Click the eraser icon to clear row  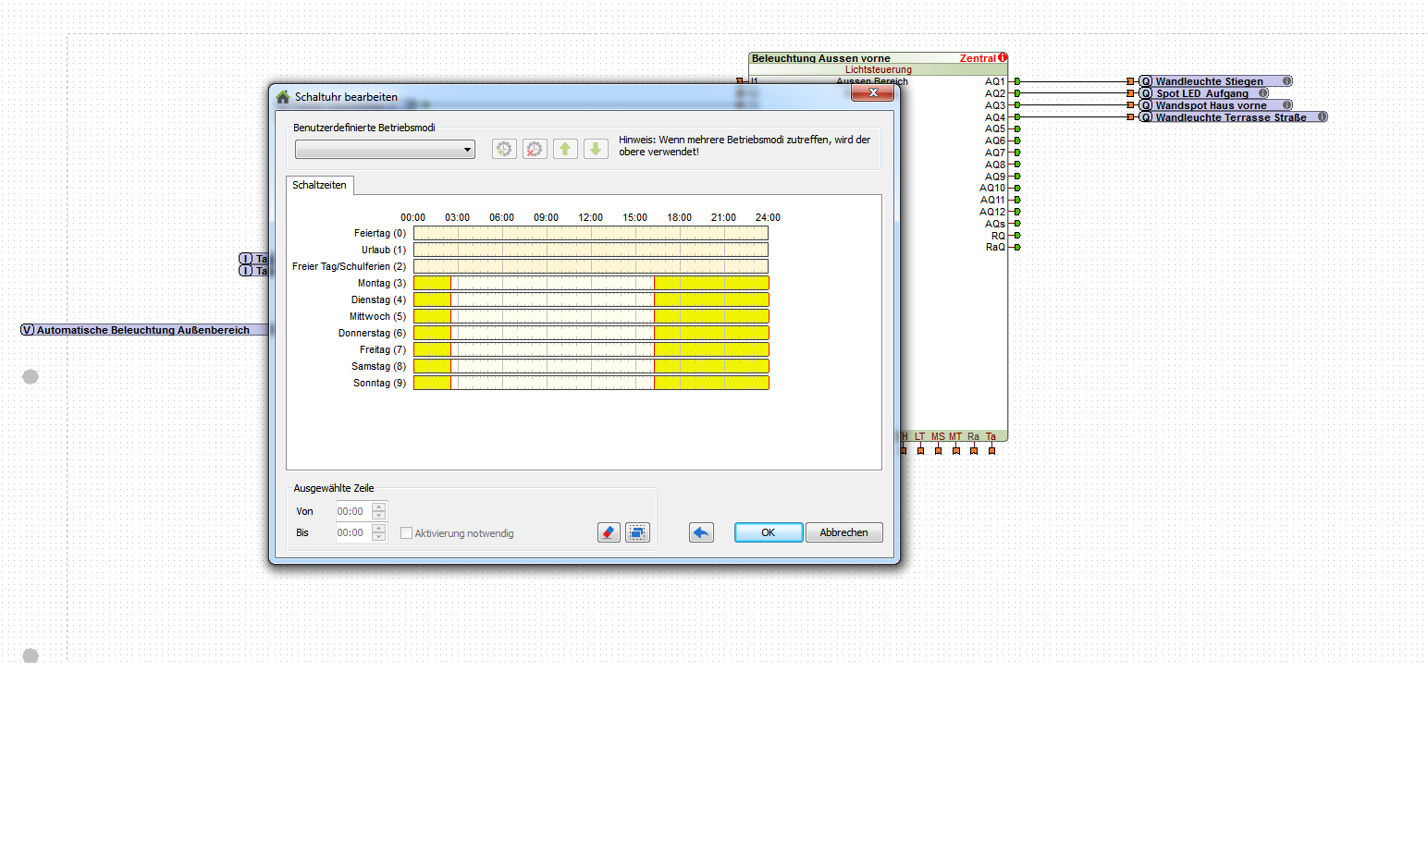[609, 532]
